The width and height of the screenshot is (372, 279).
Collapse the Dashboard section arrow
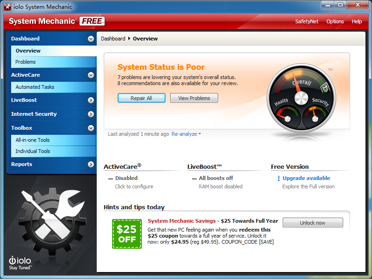(x=91, y=39)
